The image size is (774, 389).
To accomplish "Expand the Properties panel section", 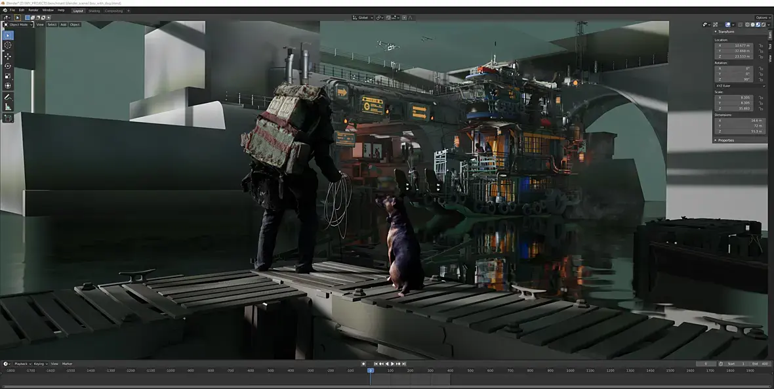I will click(x=725, y=140).
